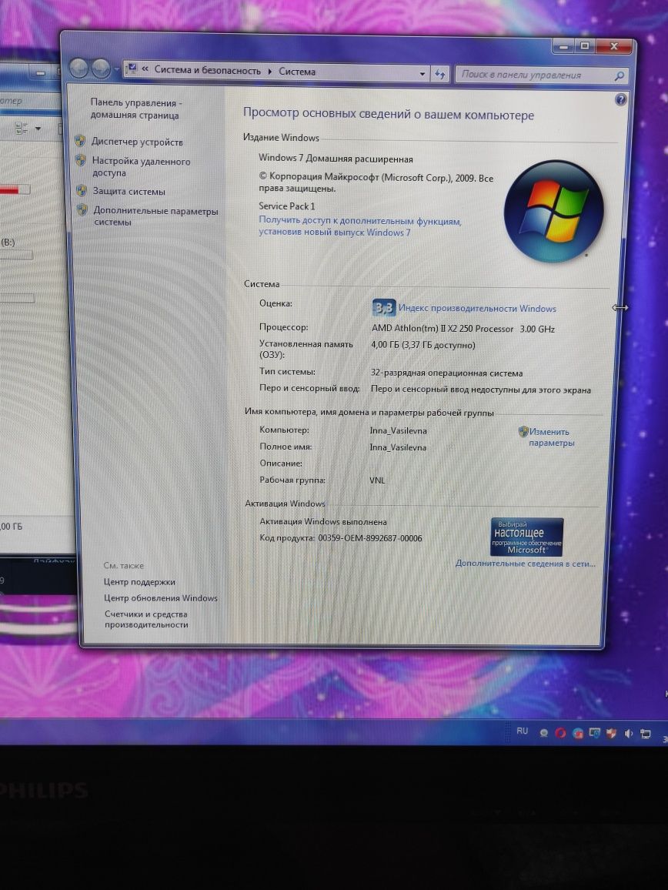The width and height of the screenshot is (668, 890).
Task: Select product code '00359-OEM-8992687-00006'
Action: [370, 538]
